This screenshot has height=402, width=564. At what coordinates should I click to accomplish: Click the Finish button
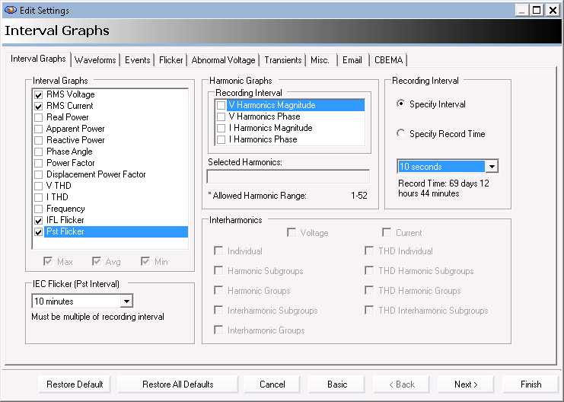pyautogui.click(x=531, y=384)
